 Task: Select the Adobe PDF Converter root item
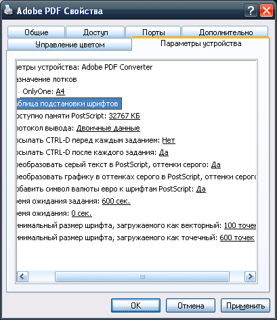coord(85,67)
